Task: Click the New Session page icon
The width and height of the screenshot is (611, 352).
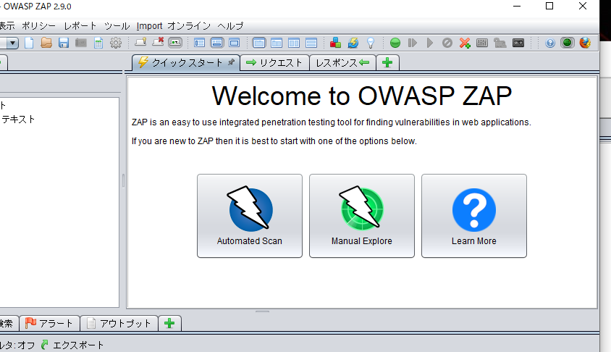Action: coord(29,43)
